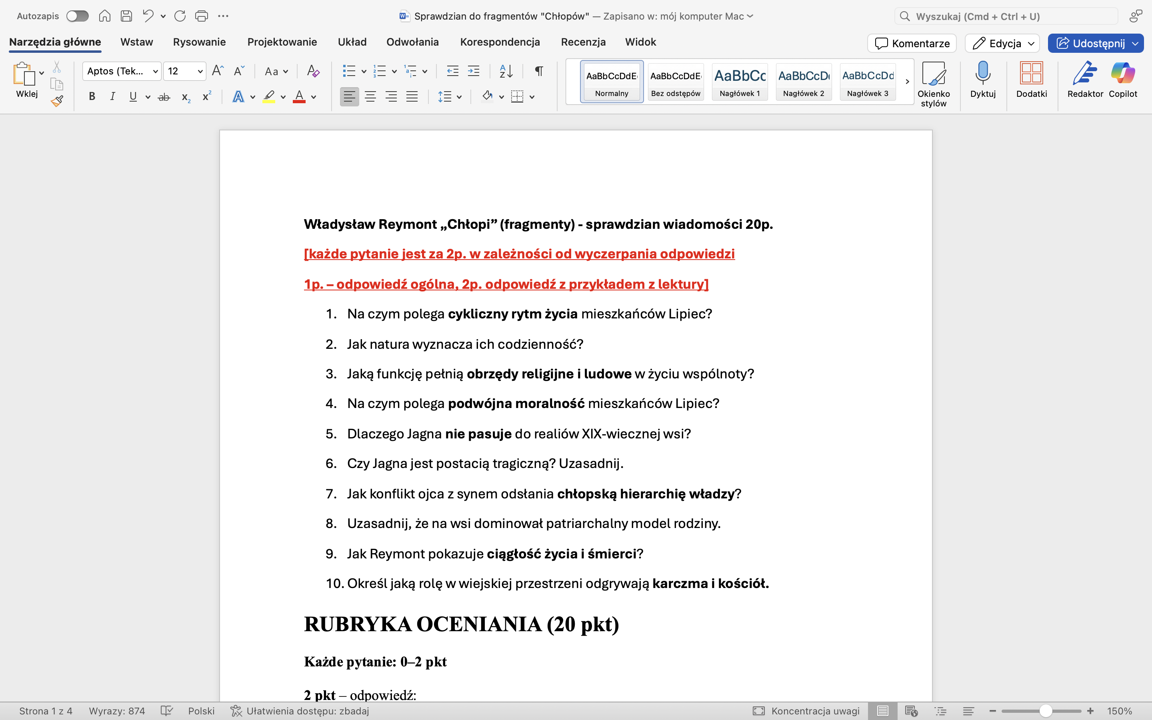This screenshot has height=720, width=1152.
Task: Expand the styles gallery arrow
Action: pos(907,82)
